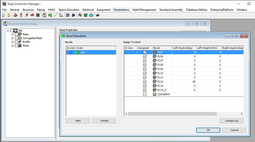Click the gray gear toolbar icon

coord(3,15)
